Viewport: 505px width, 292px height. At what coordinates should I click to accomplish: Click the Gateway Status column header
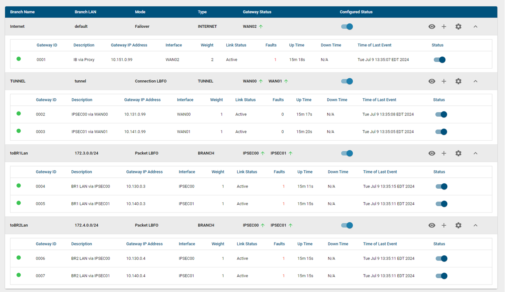pos(257,12)
